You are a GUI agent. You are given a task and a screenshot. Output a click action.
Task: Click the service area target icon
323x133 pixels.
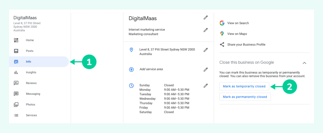click(132, 70)
